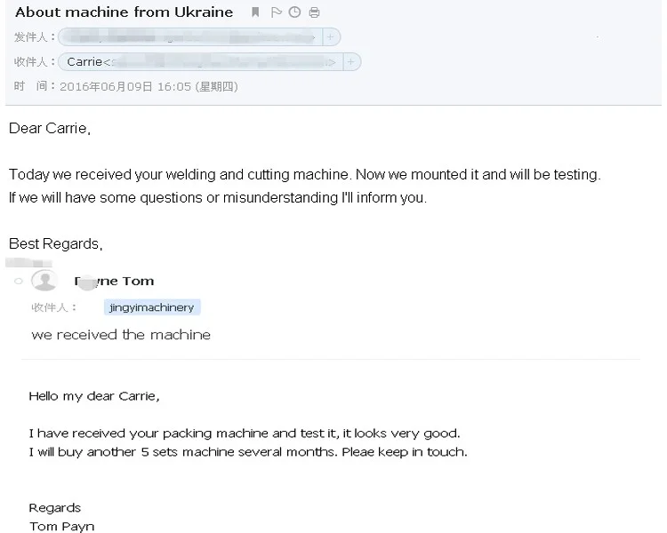Click the 'About machine from Ukraine' subject title
The width and height of the screenshot is (667, 533).
click(x=124, y=12)
